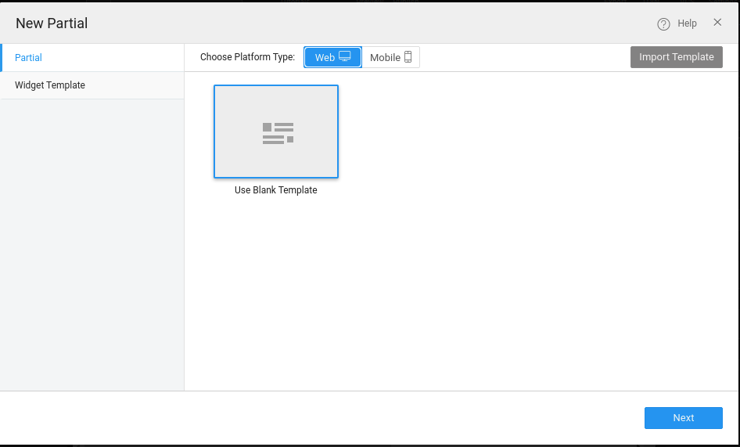The height and width of the screenshot is (447, 740).
Task: Click the phone icon beside Mobile
Action: (x=408, y=57)
